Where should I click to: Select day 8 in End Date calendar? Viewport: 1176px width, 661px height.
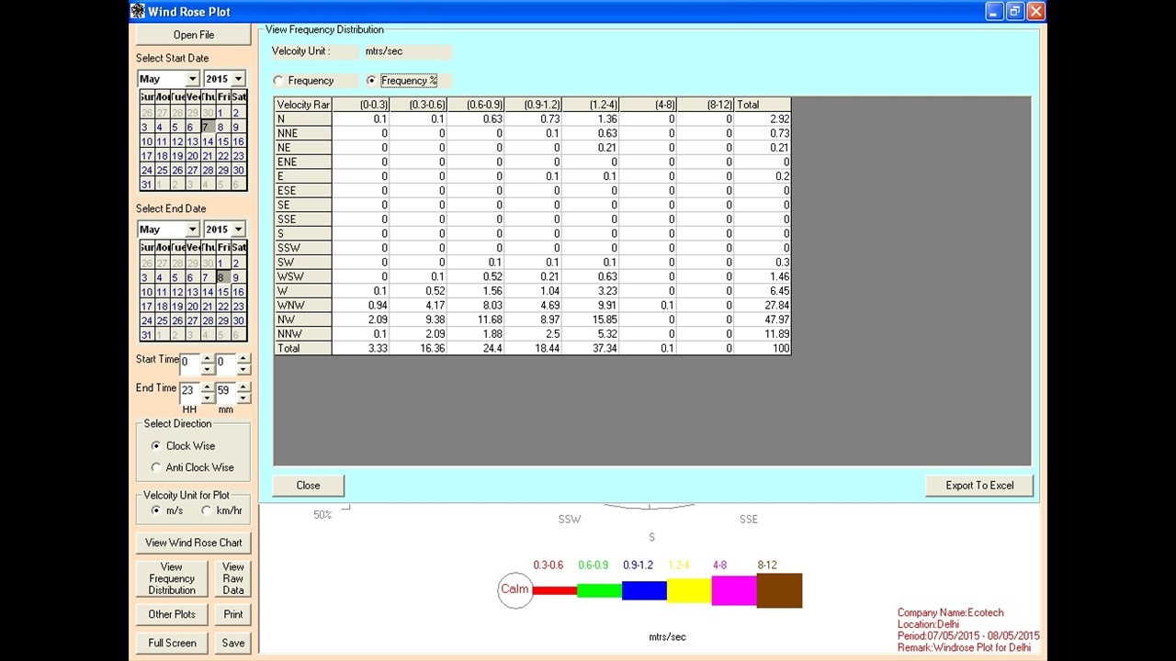point(222,277)
